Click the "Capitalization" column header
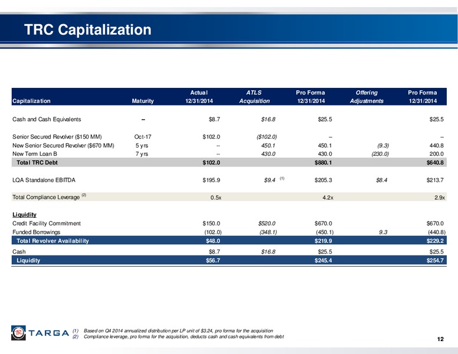458x354 pixels. (x=31, y=101)
